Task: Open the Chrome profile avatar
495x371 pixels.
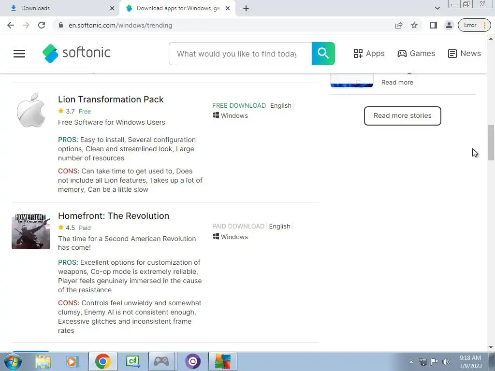Action: tap(449, 25)
